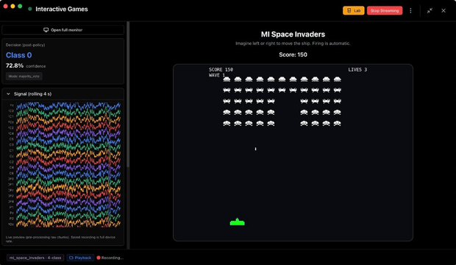Screen dimensions: 456x265
Task: Click the Mode: majority_vote badge
Action: click(24, 77)
